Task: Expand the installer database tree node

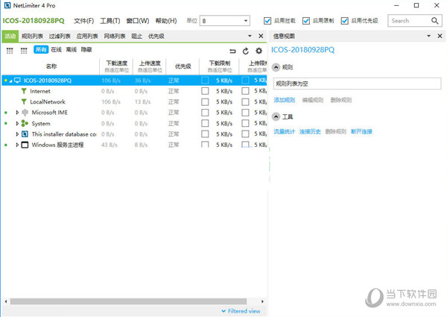Action: point(17,134)
